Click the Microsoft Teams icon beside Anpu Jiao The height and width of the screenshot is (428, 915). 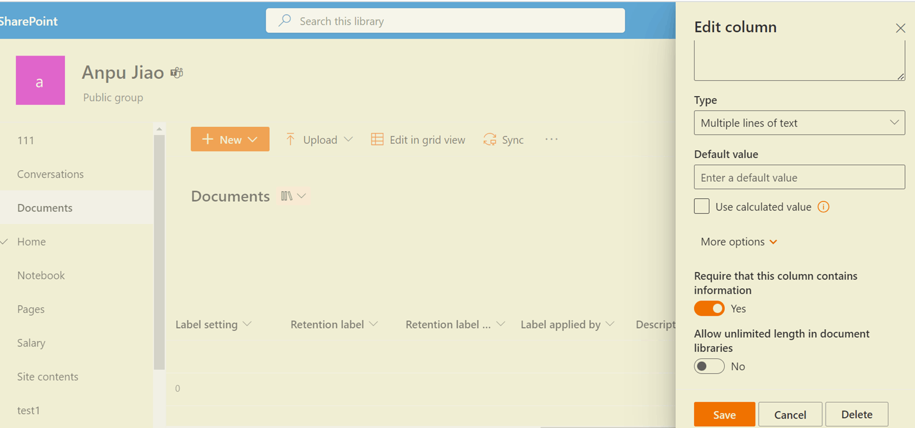point(176,72)
